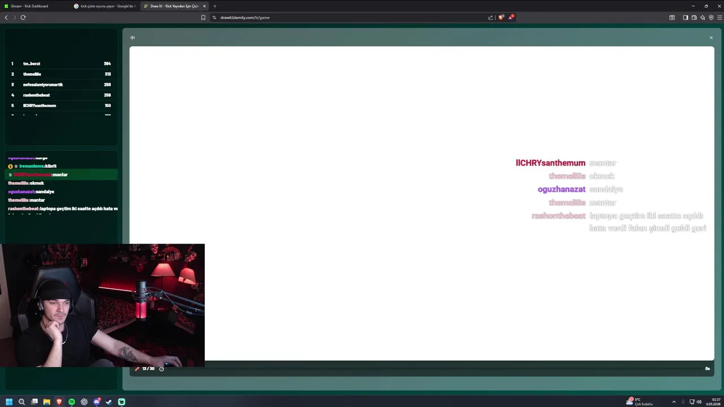This screenshot has height=407, width=724.
Task: Bookmark this page with bookmark icon
Action: coord(203,18)
